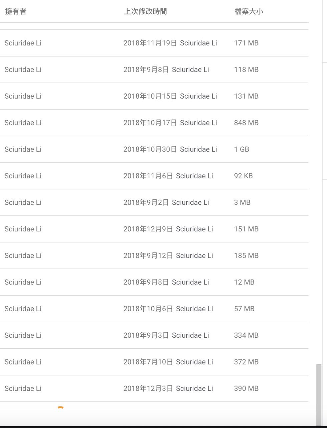Click owner Sciuridae Li in the 2018年11月19日 row
The height and width of the screenshot is (428, 327).
click(x=23, y=43)
